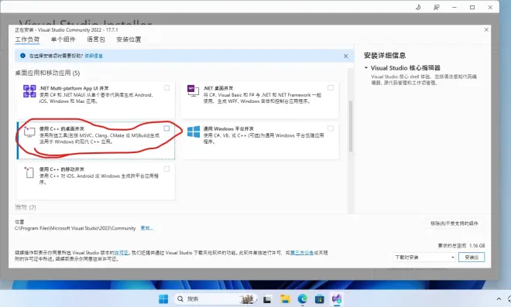This screenshot has width=511, height=307.
Task: Maximize the Visual Studio Installer window
Action: click(x=472, y=7)
